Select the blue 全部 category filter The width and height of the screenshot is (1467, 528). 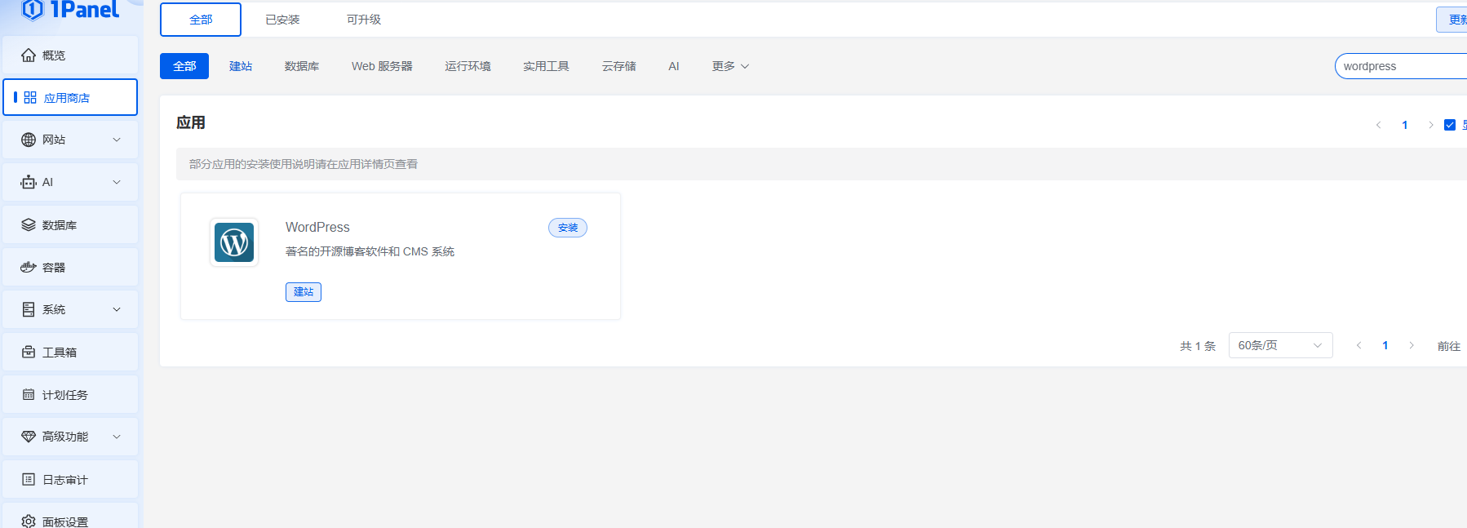tap(184, 66)
